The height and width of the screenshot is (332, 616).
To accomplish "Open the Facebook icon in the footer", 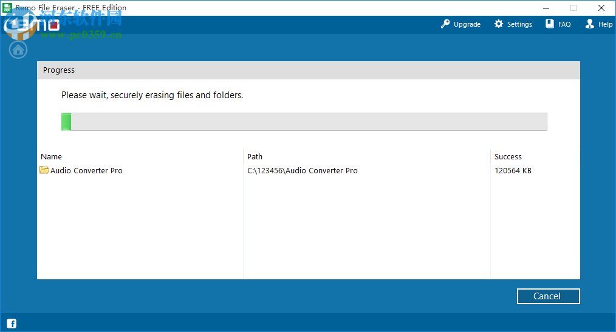I will tap(12, 324).
